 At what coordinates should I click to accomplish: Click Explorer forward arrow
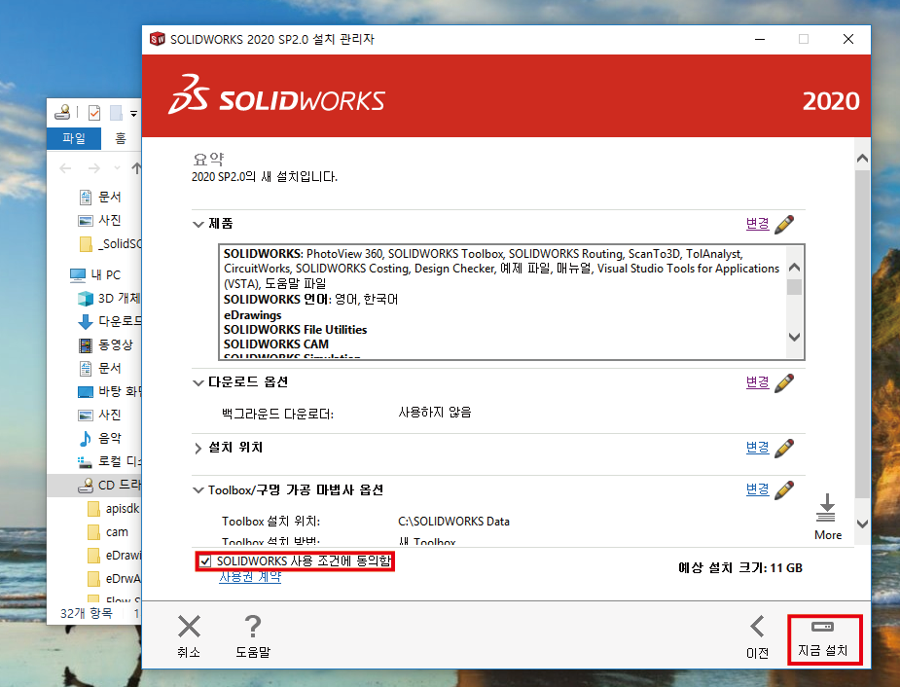[94, 168]
